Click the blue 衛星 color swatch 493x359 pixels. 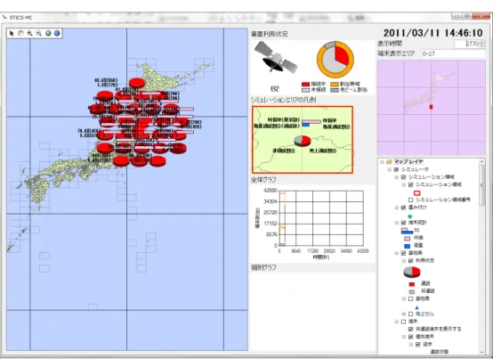408,246
